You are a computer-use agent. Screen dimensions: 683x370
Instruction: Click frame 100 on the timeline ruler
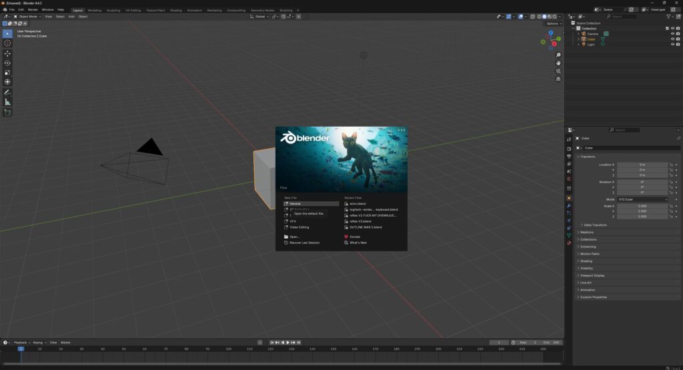228,349
